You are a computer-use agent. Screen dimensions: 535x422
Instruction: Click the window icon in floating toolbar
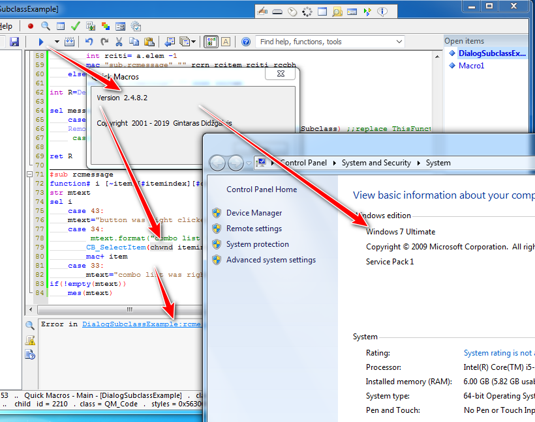click(322, 12)
